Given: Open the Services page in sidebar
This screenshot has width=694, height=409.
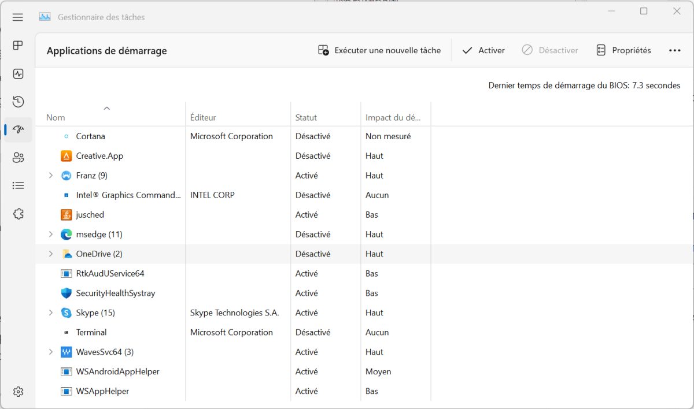Looking at the screenshot, I should [x=18, y=214].
